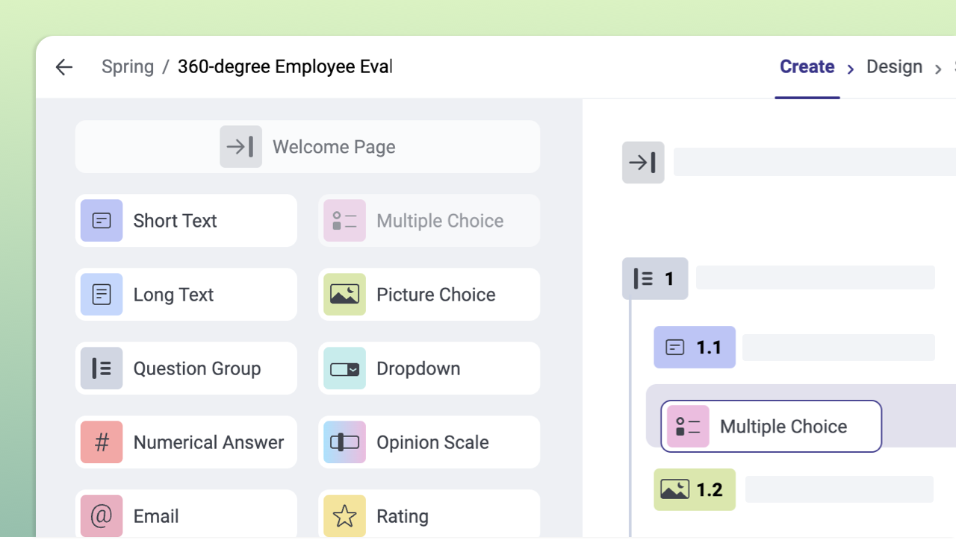
Task: Select the Rating star icon
Action: click(344, 515)
